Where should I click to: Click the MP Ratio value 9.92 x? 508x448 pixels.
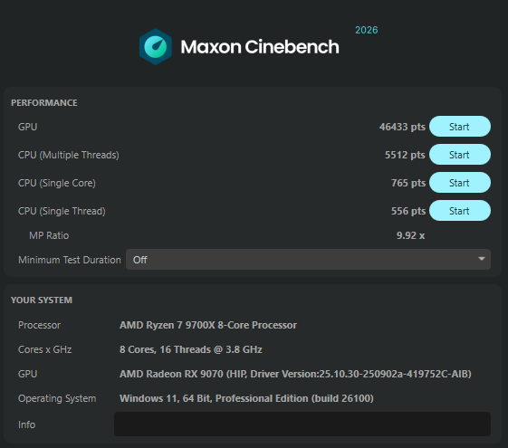coord(410,235)
